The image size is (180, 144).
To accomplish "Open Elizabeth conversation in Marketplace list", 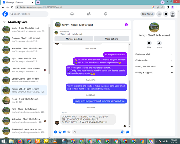I will [24, 131].
